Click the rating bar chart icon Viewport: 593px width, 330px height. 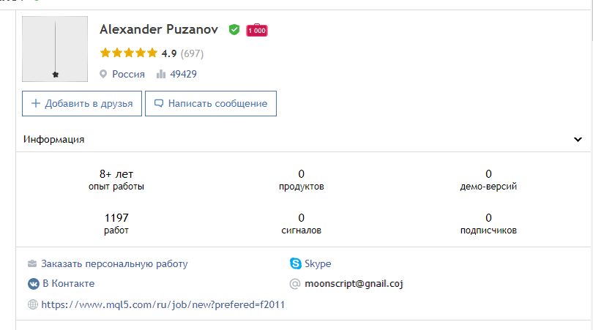tap(160, 74)
